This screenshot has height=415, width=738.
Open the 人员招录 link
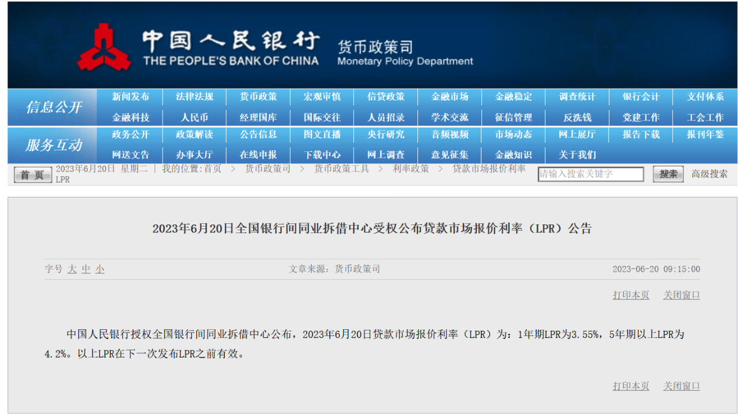point(386,117)
